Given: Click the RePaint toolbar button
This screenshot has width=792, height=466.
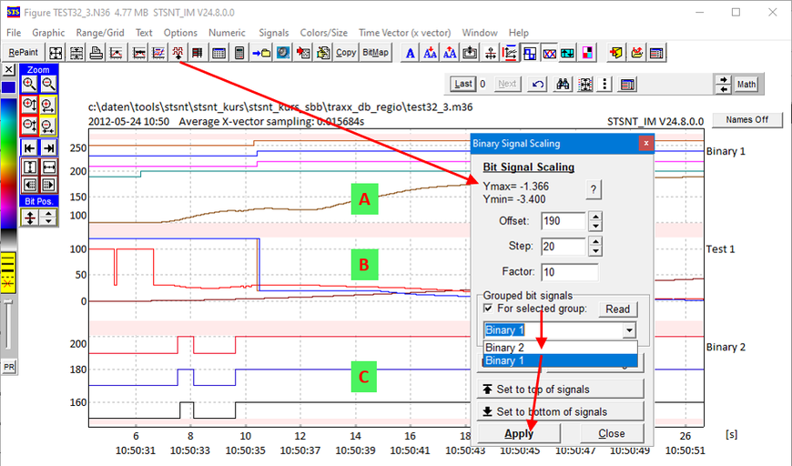Looking at the screenshot, I should 24,53.
